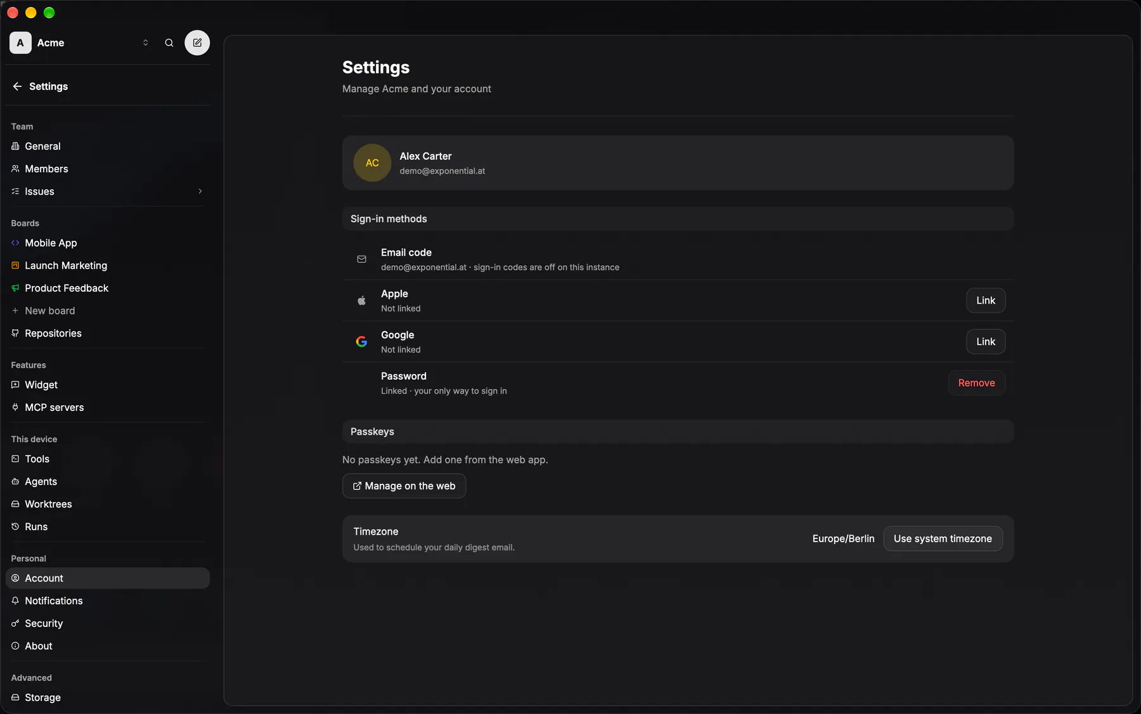Click the Apple logo icon
The width and height of the screenshot is (1141, 714).
(x=361, y=301)
